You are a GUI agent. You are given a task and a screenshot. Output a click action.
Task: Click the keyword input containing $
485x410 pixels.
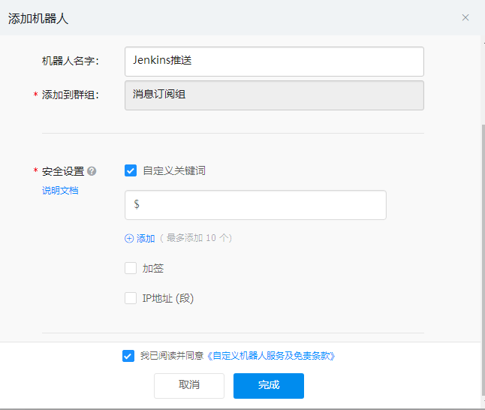click(255, 205)
